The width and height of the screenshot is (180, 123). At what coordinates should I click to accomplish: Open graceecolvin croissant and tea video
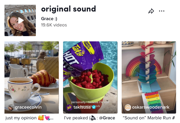coord(32,77)
